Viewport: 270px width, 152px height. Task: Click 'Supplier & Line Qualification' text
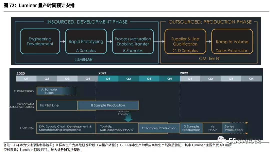(185, 42)
